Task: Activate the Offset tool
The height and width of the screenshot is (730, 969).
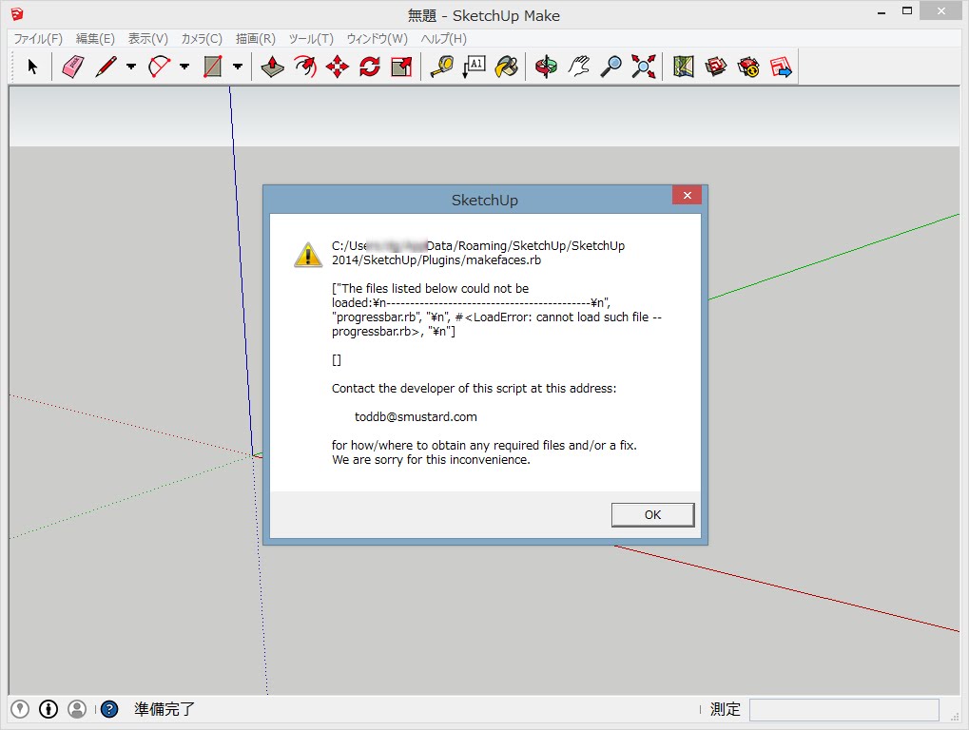Action: coord(305,67)
